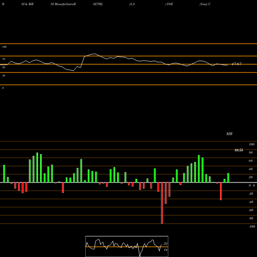Click the 'SI(TM)' header label
The image size is (257, 257).
98,4
